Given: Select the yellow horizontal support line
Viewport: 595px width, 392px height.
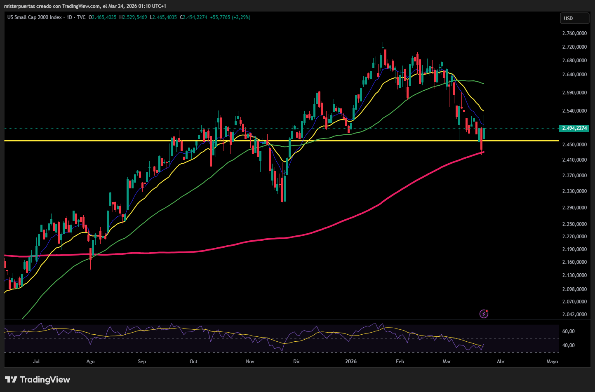Looking at the screenshot, I should click(x=281, y=141).
